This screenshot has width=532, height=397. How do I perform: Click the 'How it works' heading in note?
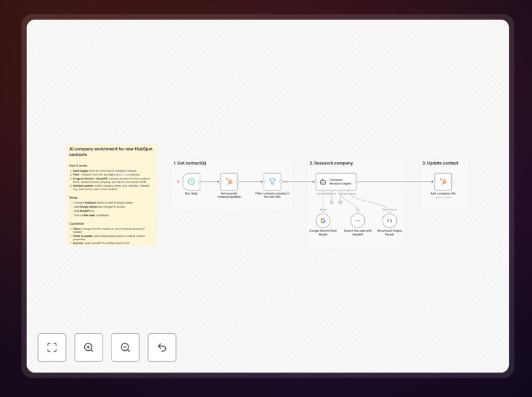[78, 166]
